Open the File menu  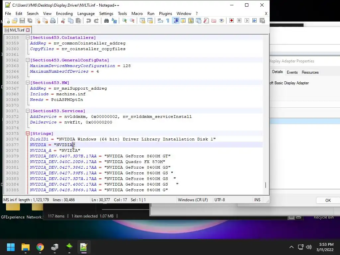pos(8,13)
